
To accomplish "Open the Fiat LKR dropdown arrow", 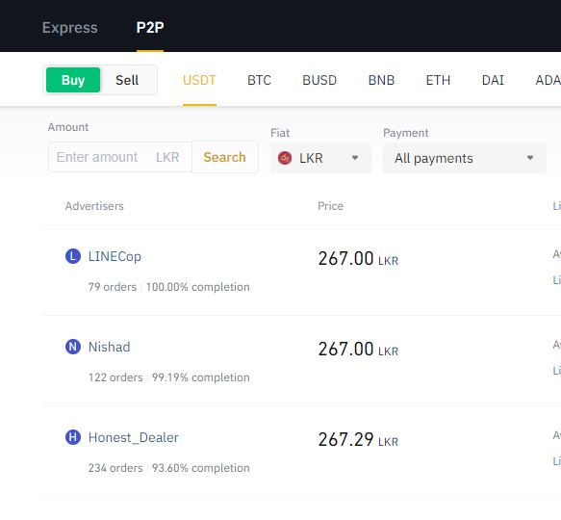I will tap(354, 158).
